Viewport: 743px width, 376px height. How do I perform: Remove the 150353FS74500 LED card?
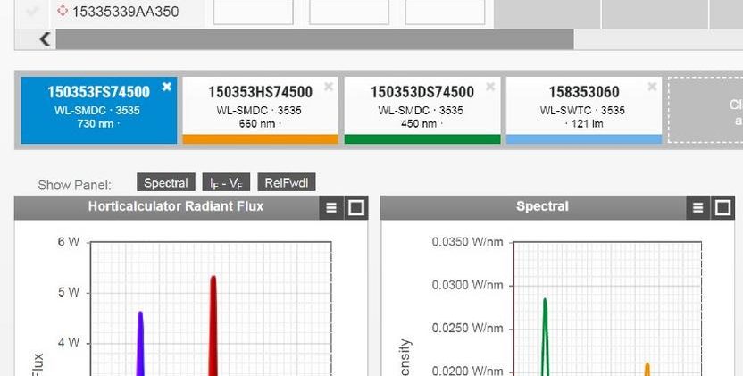point(167,87)
